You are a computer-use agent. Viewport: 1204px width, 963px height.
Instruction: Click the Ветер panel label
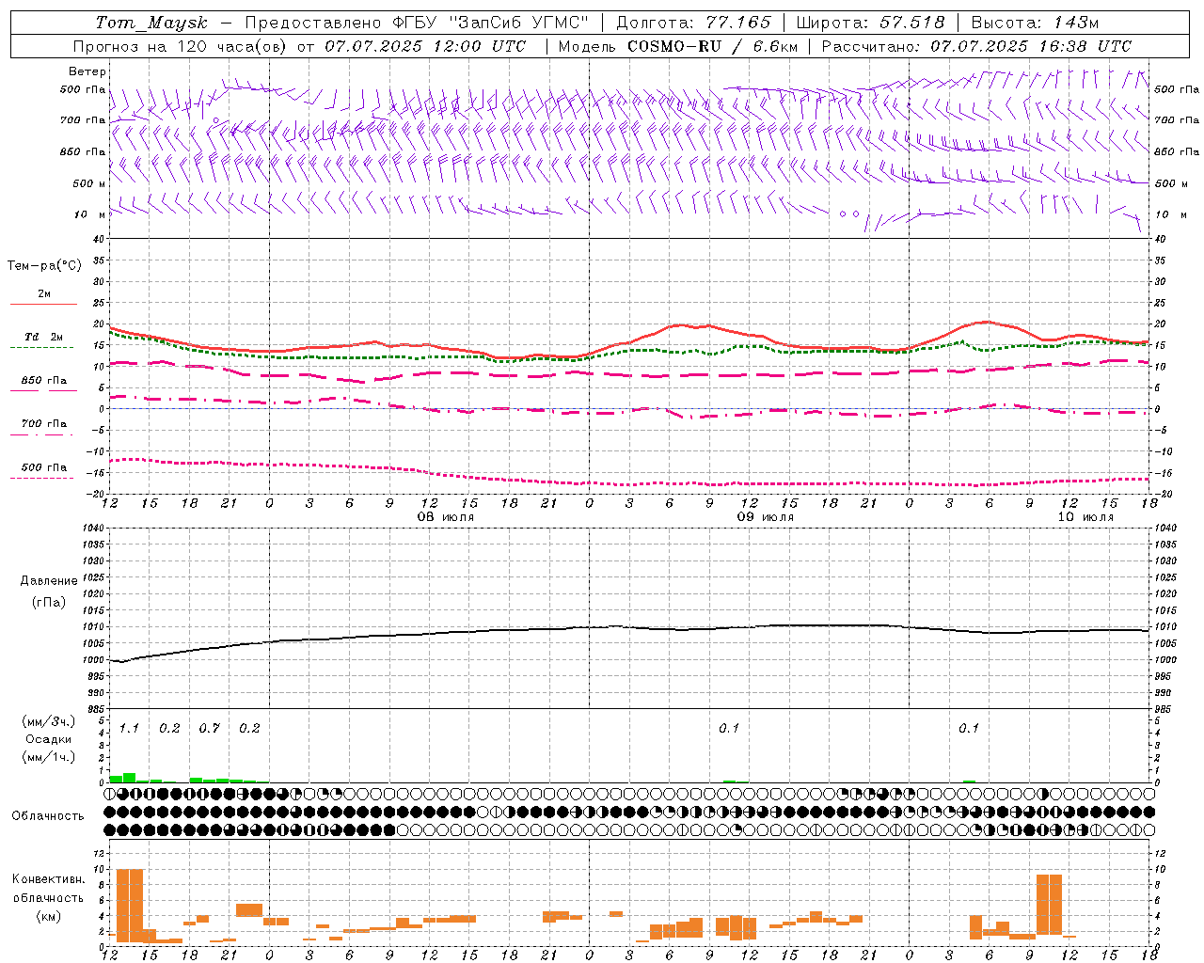(87, 71)
